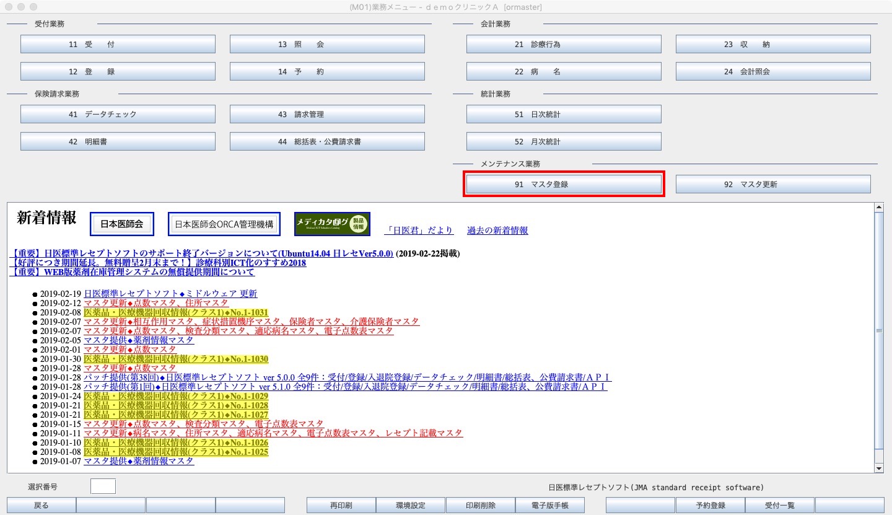
Task: Open recall info No.1-1030 link
Action: (x=176, y=359)
